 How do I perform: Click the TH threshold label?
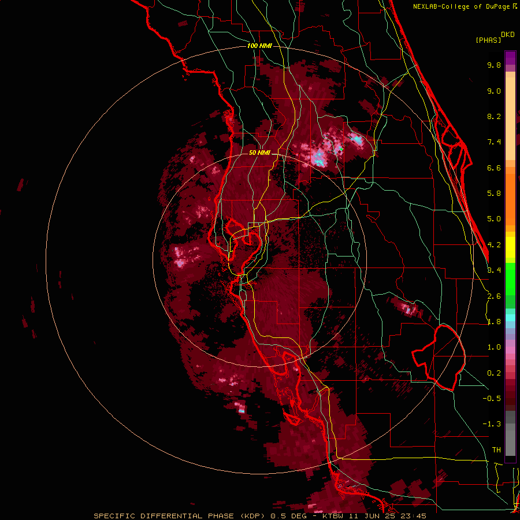[x=496, y=450]
